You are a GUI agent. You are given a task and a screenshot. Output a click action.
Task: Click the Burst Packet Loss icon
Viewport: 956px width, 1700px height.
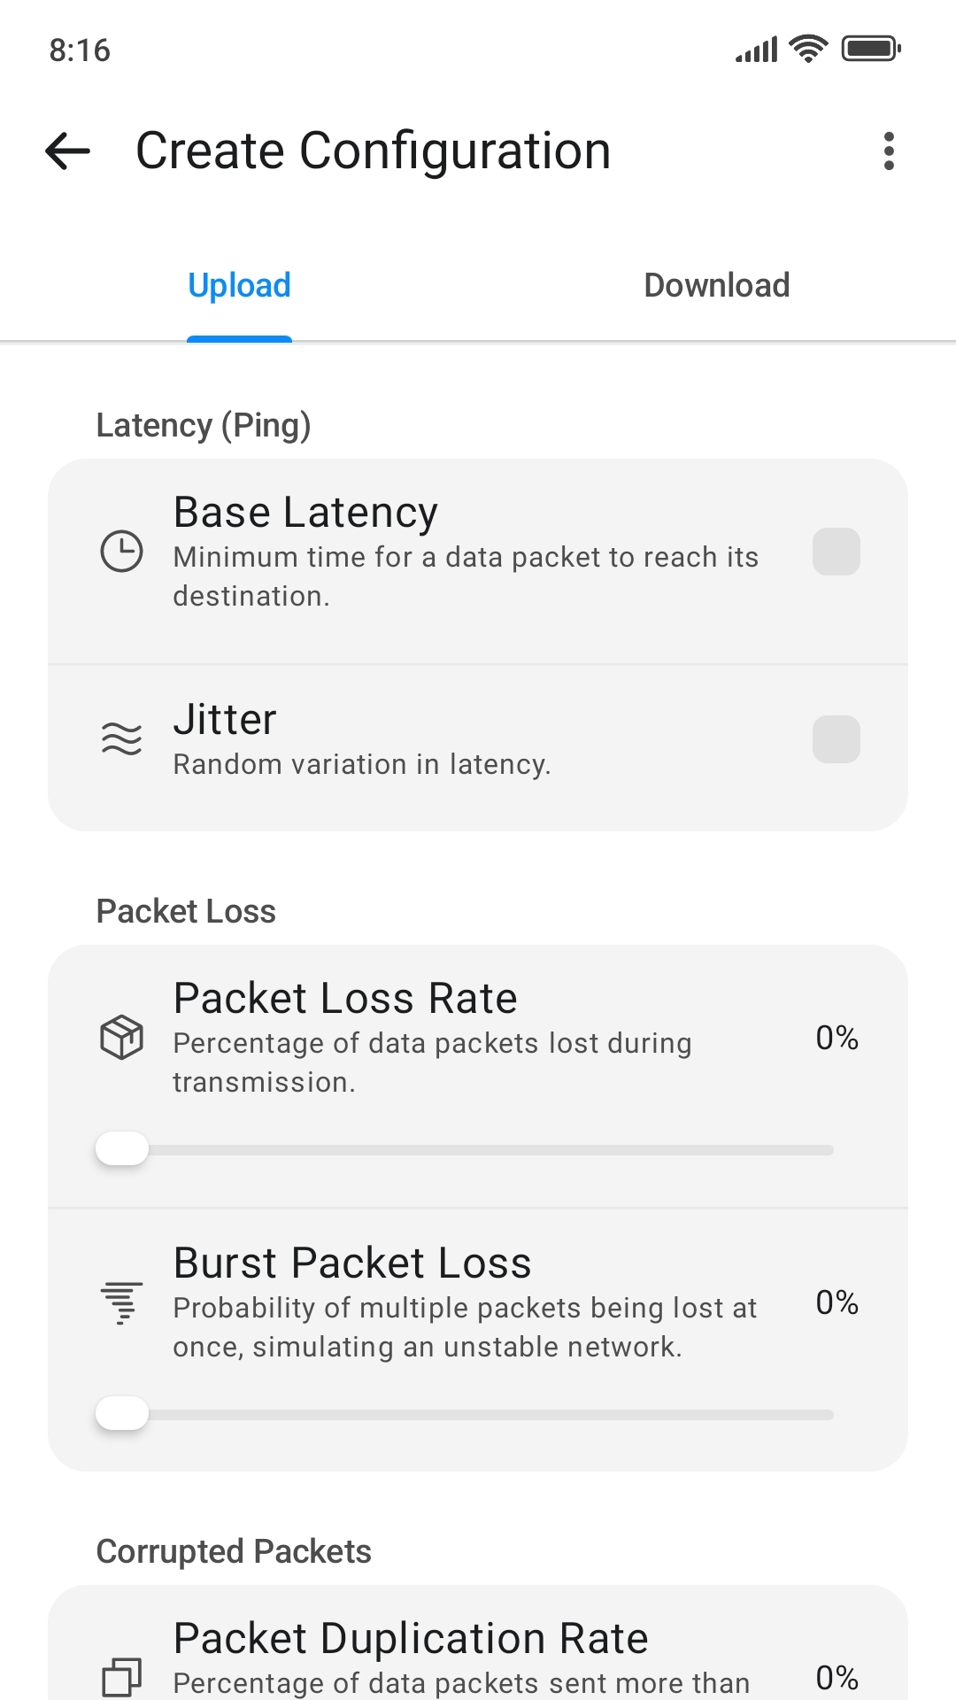(x=121, y=1302)
